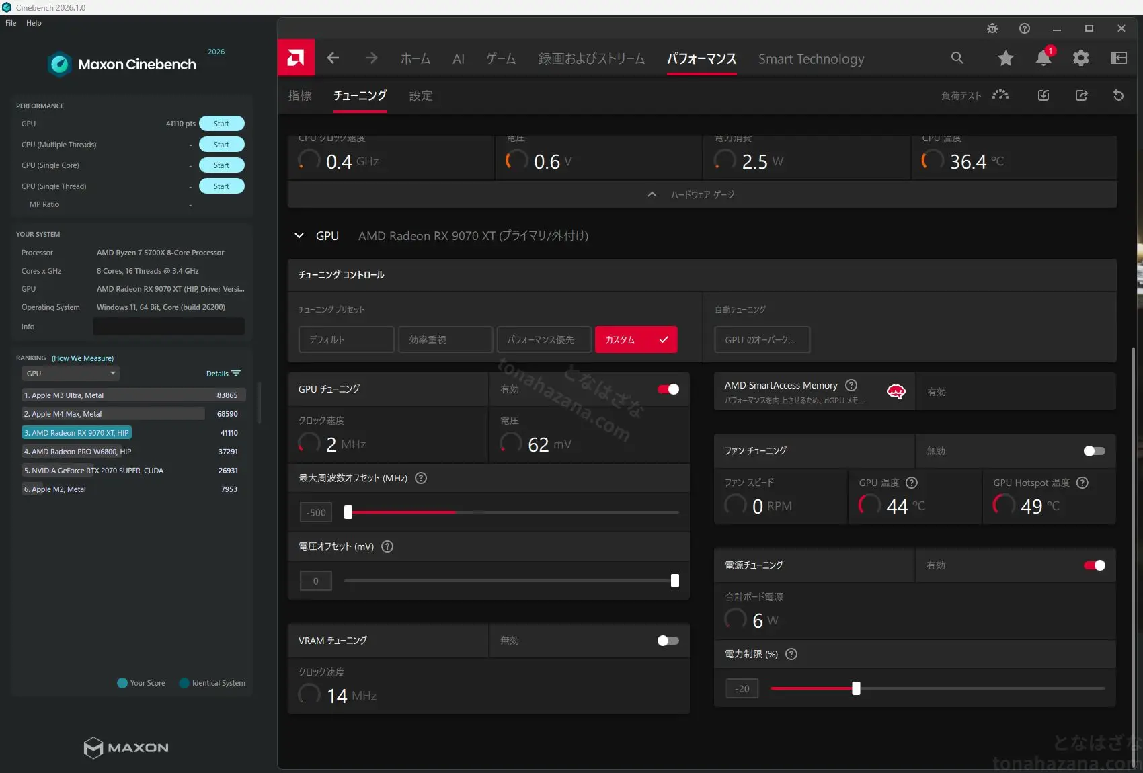Start the GPU benchmark in Cinebench

(x=221, y=124)
